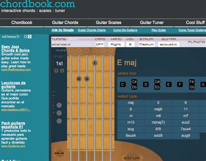The width and height of the screenshot is (206, 161).
Task: Toggle the top markers circle
Action: point(59,105)
